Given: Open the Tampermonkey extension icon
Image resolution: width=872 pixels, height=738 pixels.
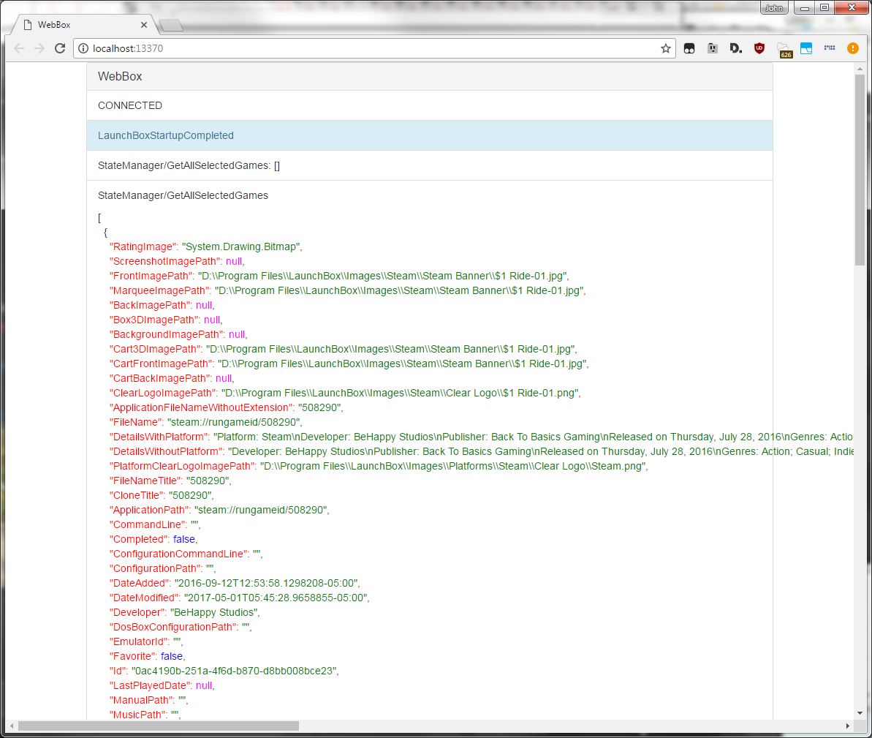Looking at the screenshot, I should [x=689, y=48].
